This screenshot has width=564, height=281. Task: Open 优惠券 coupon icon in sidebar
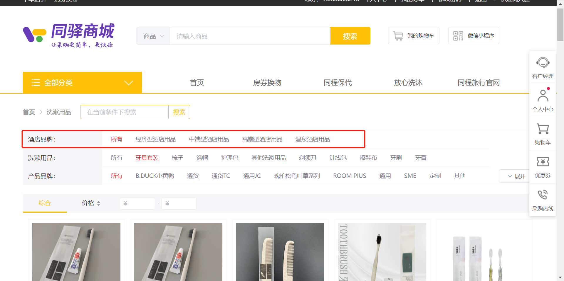pos(543,162)
